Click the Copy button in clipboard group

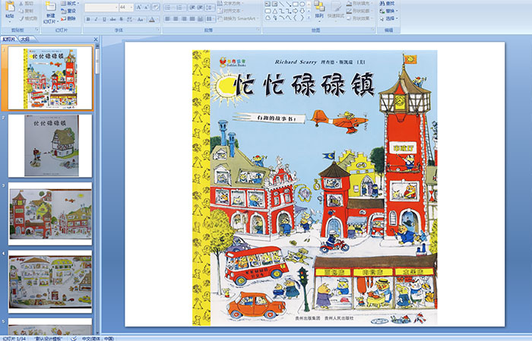pos(26,11)
